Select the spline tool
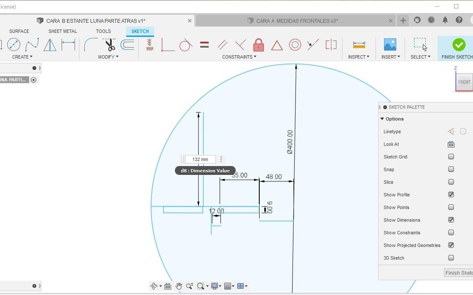 32,45
